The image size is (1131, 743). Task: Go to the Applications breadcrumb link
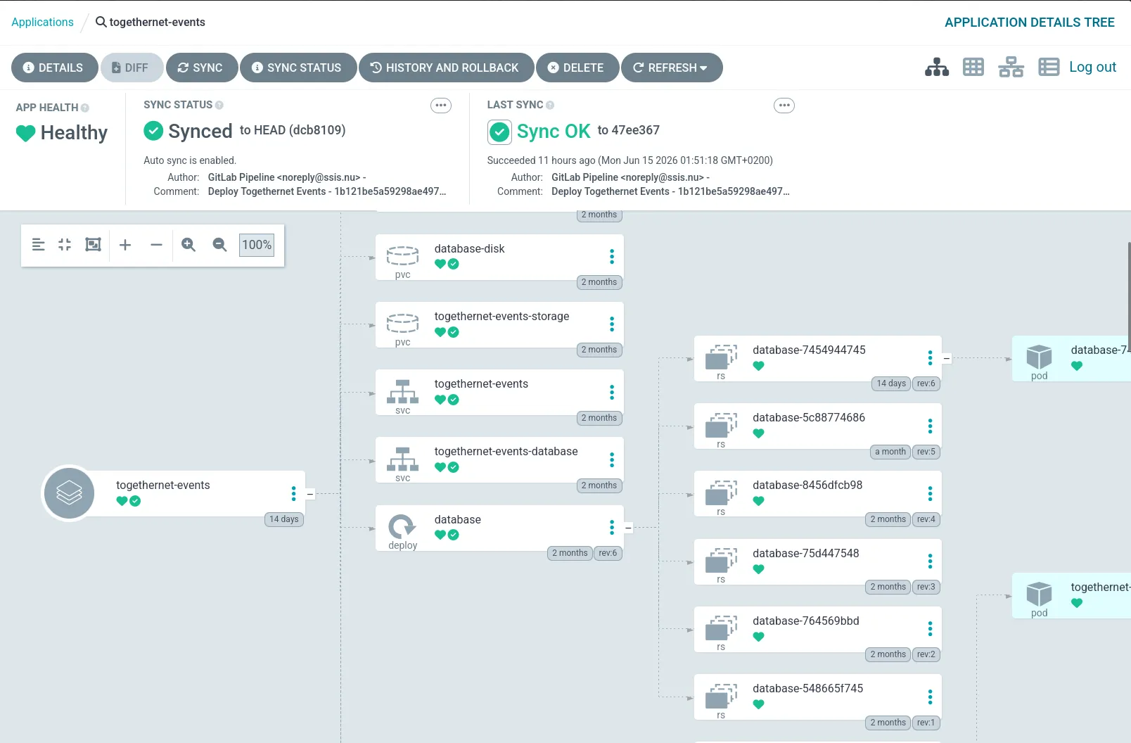point(42,22)
